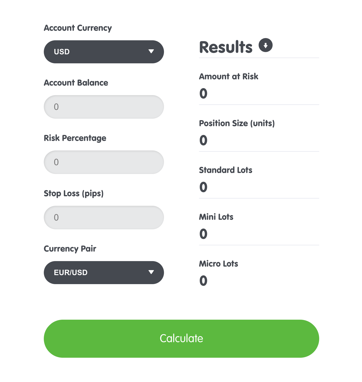Click the chevron on the USD selector

tap(151, 52)
